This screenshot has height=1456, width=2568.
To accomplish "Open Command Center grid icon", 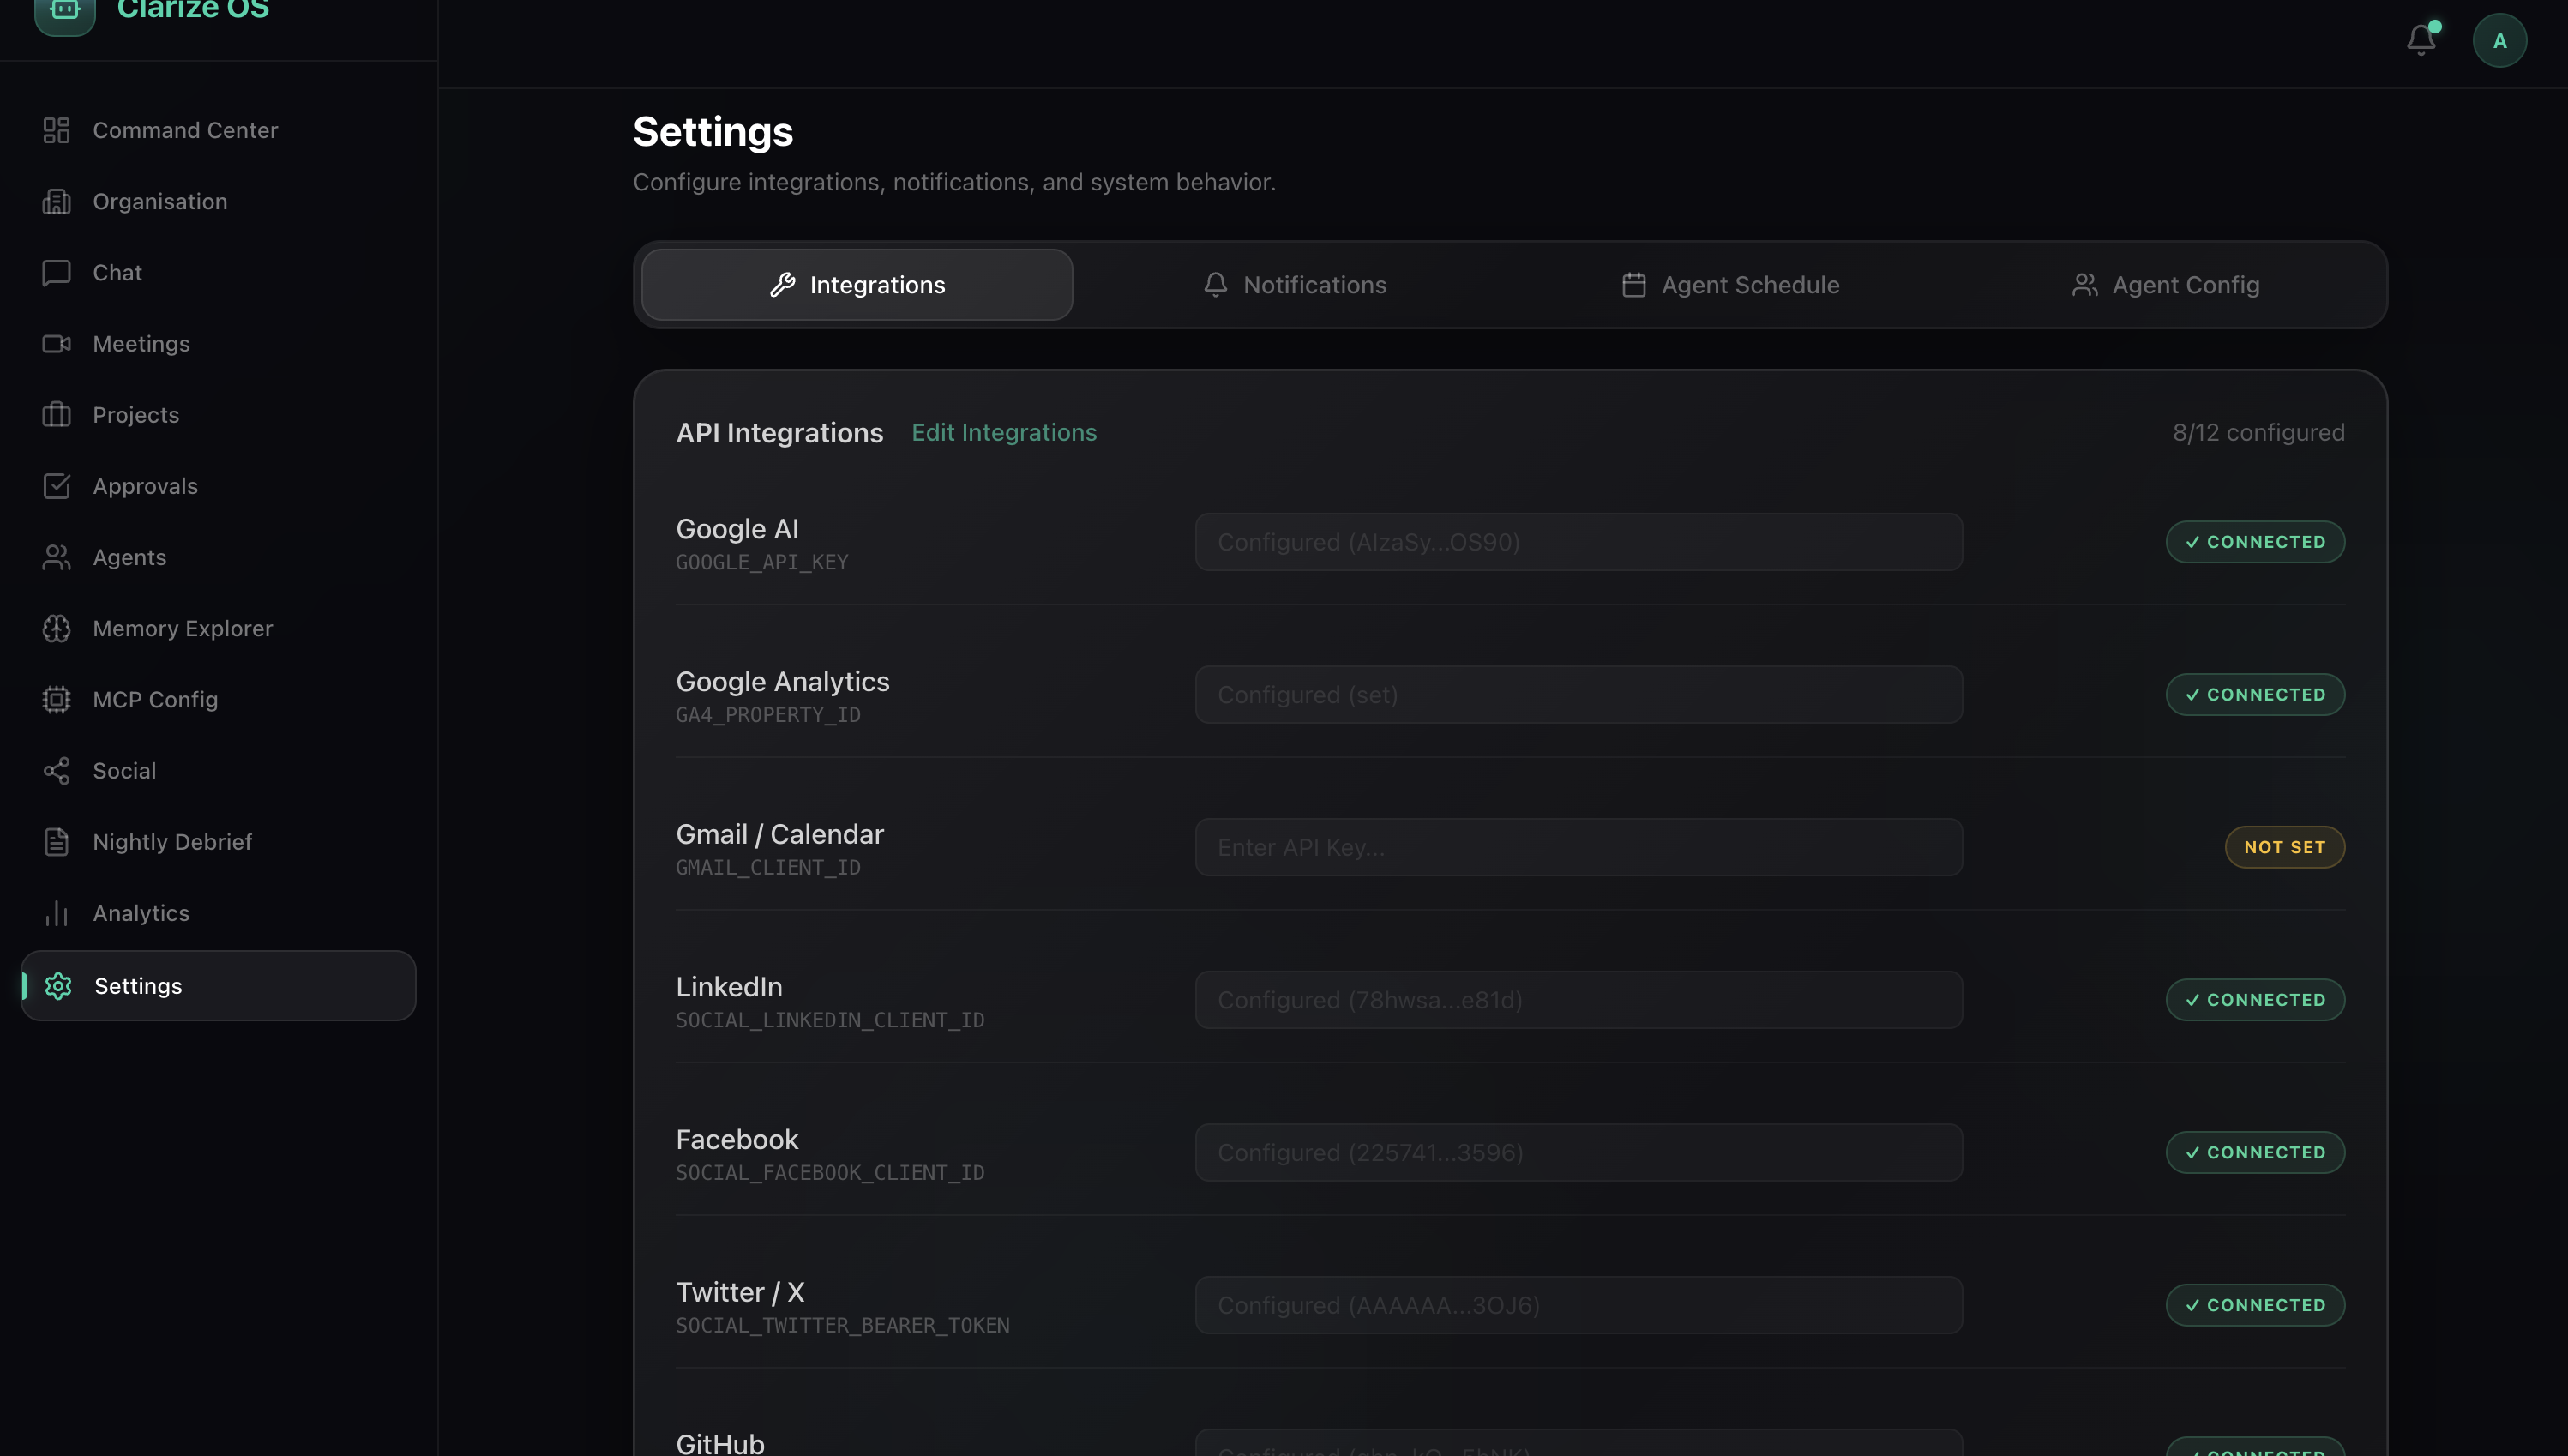I will (56, 130).
